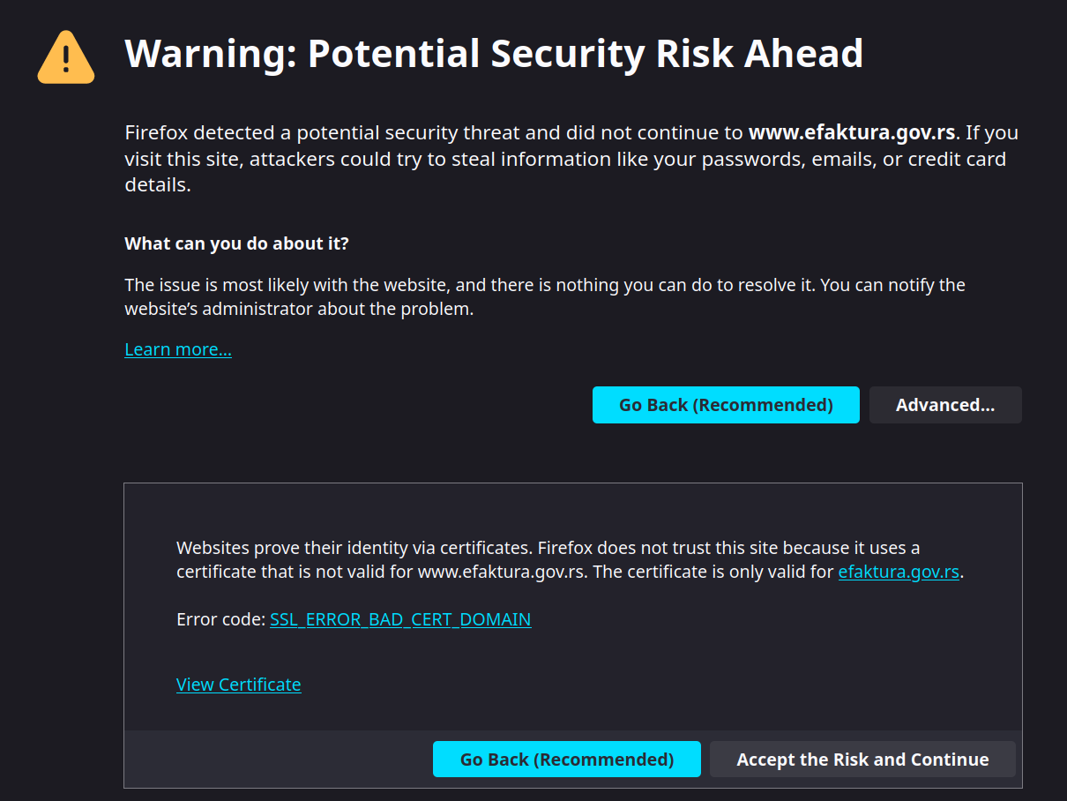Image resolution: width=1067 pixels, height=801 pixels.
Task: Click the Websites prove their identity paragraph
Action: tap(571, 560)
